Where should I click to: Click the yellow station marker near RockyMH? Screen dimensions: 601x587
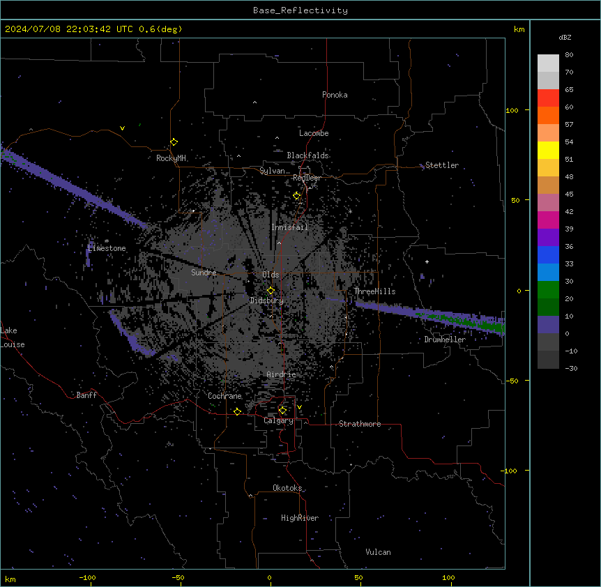(x=174, y=142)
